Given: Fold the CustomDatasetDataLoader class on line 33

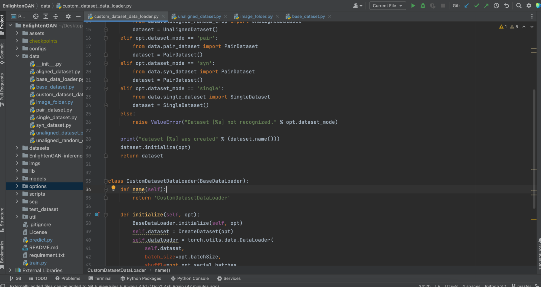Looking at the screenshot, I should point(106,181).
